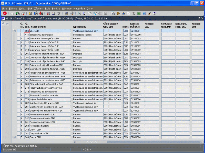Click the greyed paste toolbar icon
Viewport: 205px width, 153px height.
coord(90,14)
